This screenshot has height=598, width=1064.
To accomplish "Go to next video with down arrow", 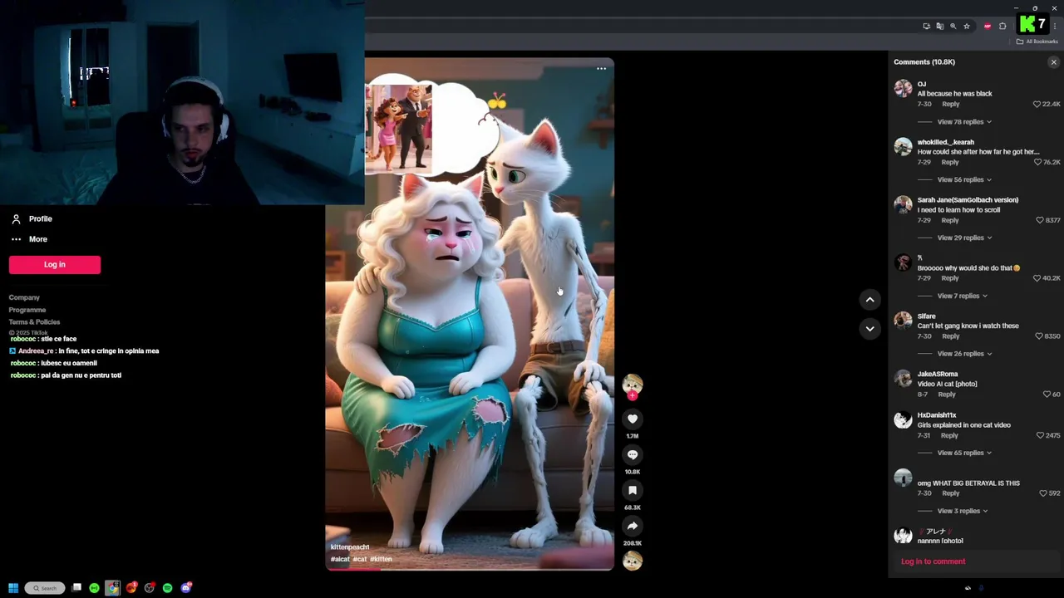I will point(869,329).
